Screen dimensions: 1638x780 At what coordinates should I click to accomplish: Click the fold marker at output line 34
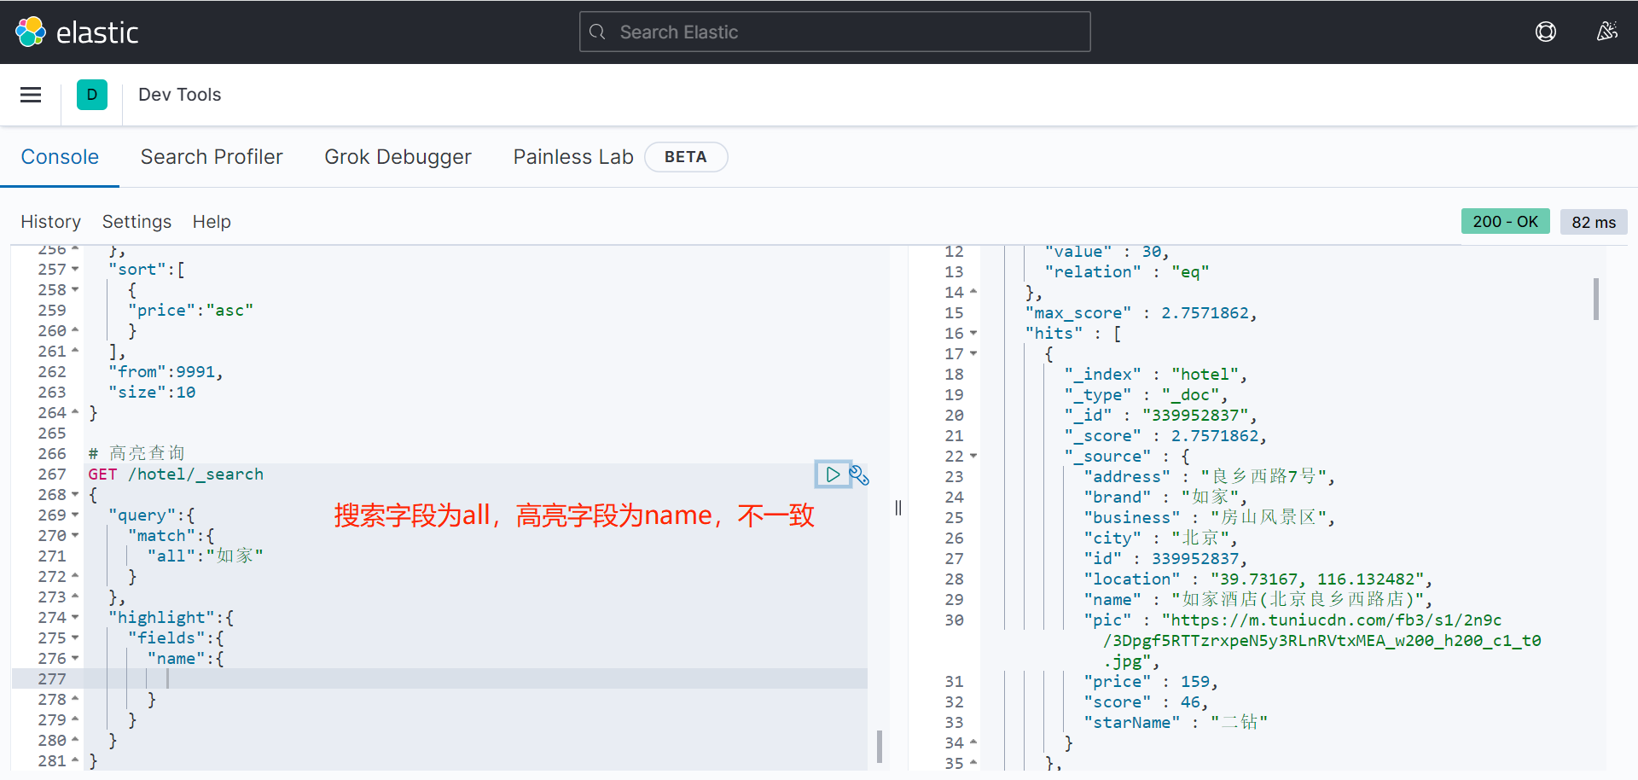pos(973,743)
